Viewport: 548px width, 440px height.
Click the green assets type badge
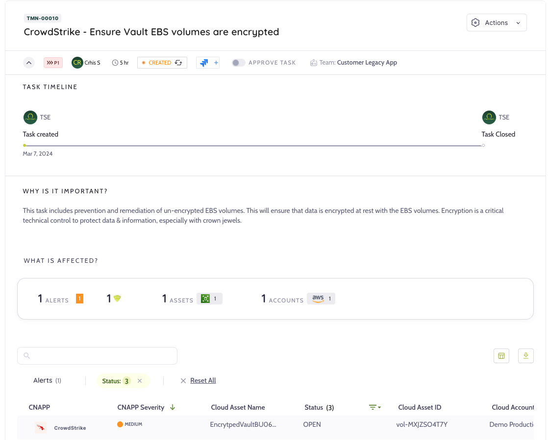tap(209, 299)
